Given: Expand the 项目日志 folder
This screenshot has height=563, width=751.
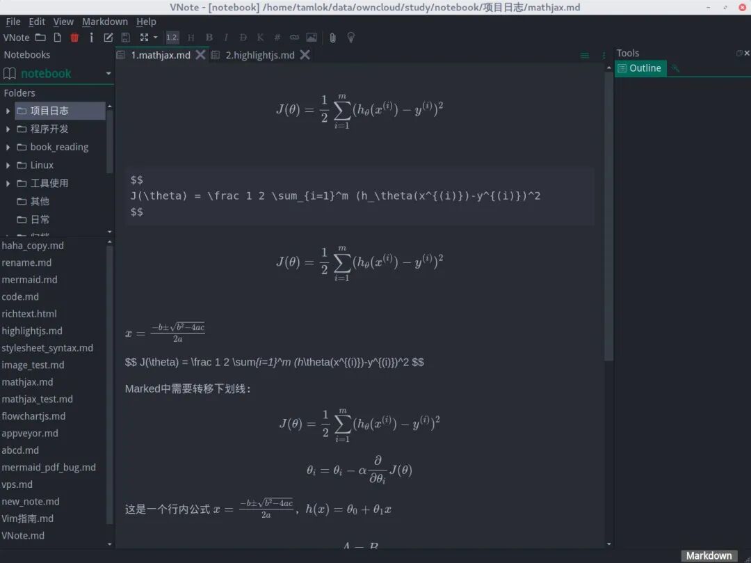Looking at the screenshot, I should 7,110.
